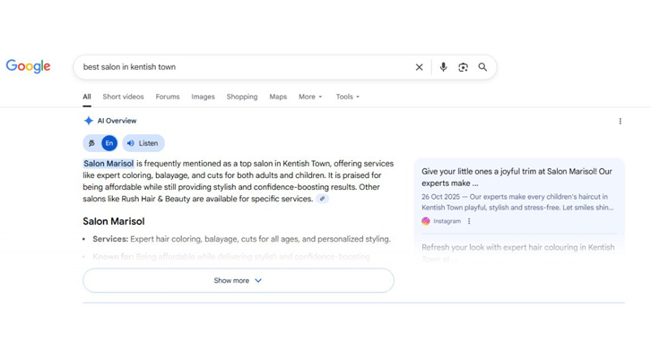The image size is (651, 358).
Task: Click the Instagram source label
Action: coord(447,221)
